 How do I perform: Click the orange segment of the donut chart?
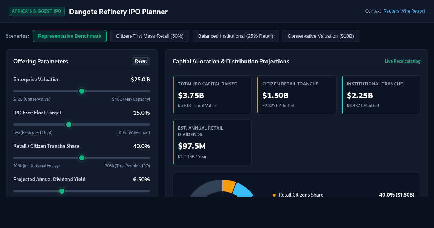pyautogui.click(x=229, y=186)
